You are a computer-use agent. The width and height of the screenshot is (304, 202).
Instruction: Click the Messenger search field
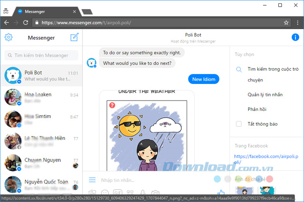coord(41,55)
